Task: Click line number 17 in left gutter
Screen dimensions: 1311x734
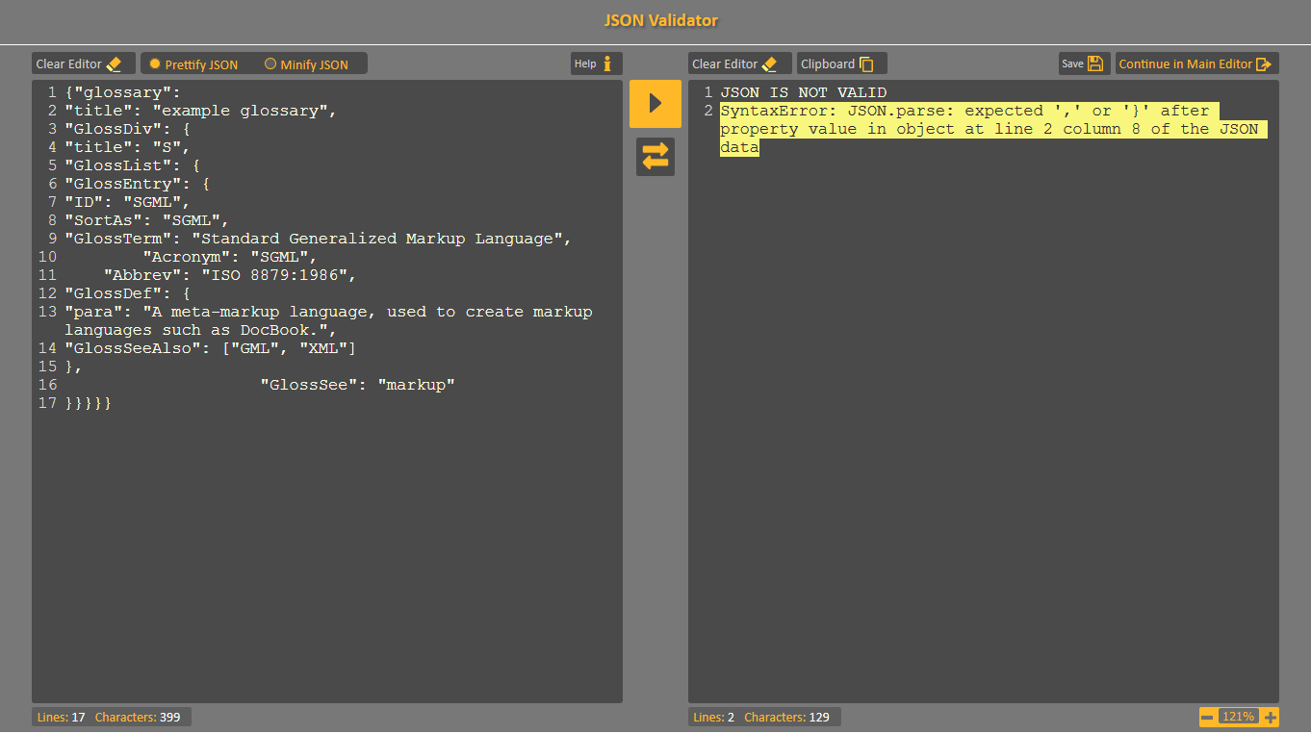Action: [x=47, y=403]
